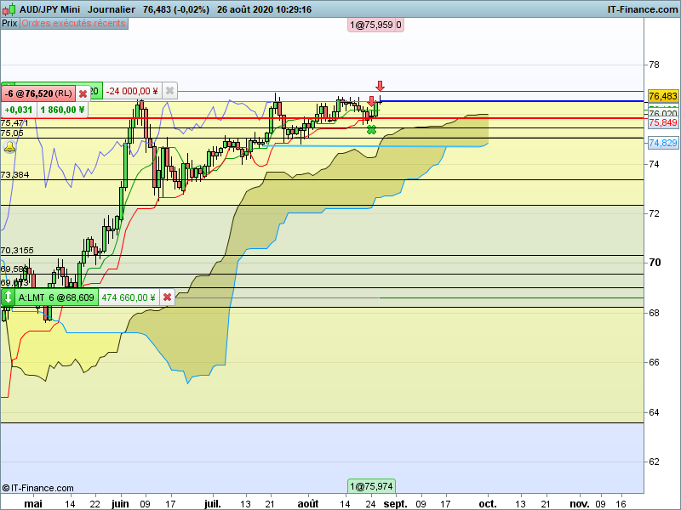Screen dimensions: 681x510
Task: Click the alert bell icon on chart
Action: coord(9,147)
